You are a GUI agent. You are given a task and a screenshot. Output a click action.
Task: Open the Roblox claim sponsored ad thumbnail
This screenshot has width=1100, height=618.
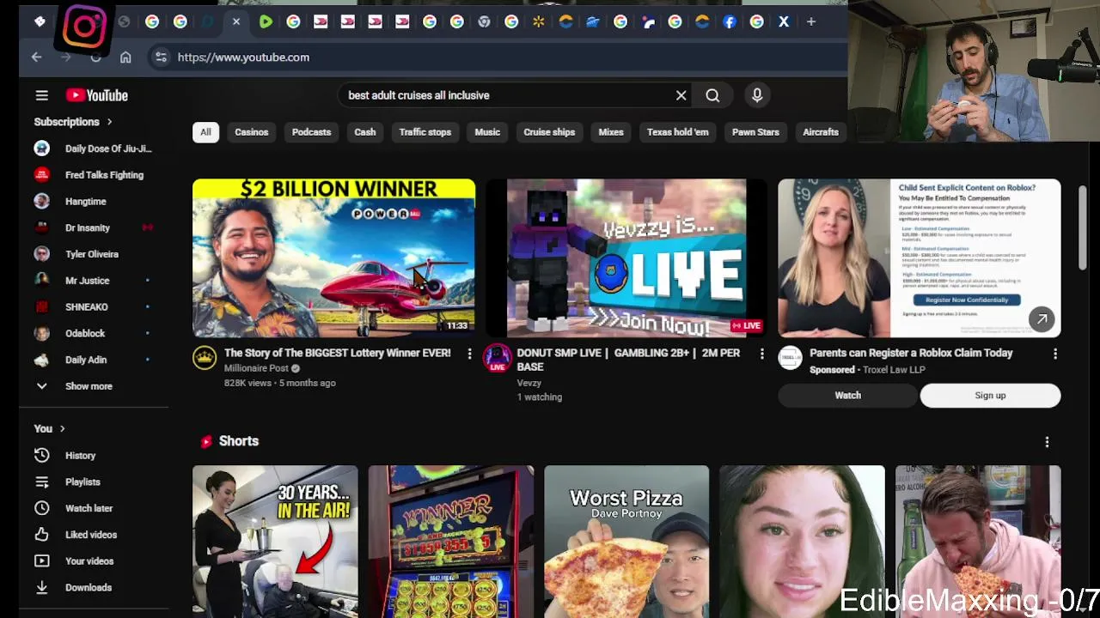point(920,257)
